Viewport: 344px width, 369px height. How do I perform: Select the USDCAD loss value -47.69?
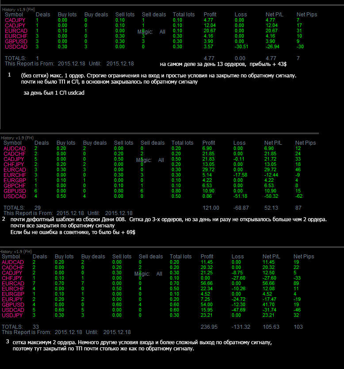point(238,310)
